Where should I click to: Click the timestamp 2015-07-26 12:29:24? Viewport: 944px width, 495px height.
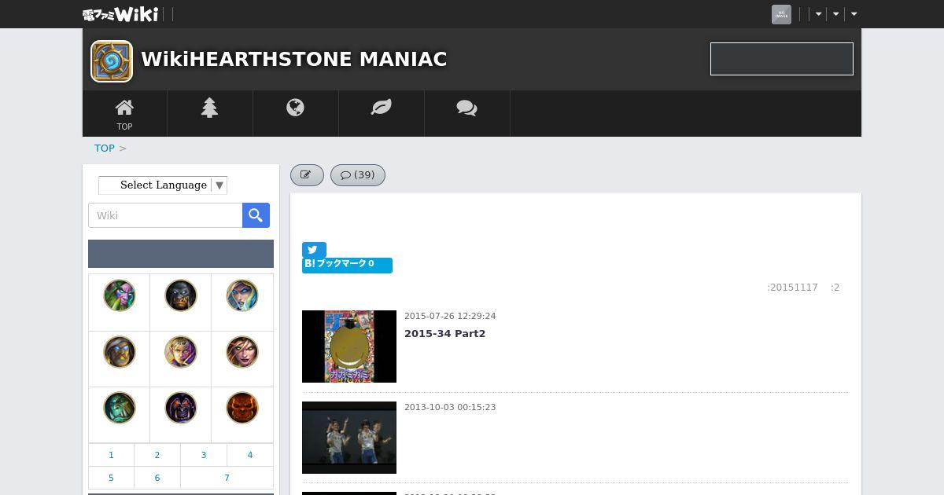(x=450, y=316)
